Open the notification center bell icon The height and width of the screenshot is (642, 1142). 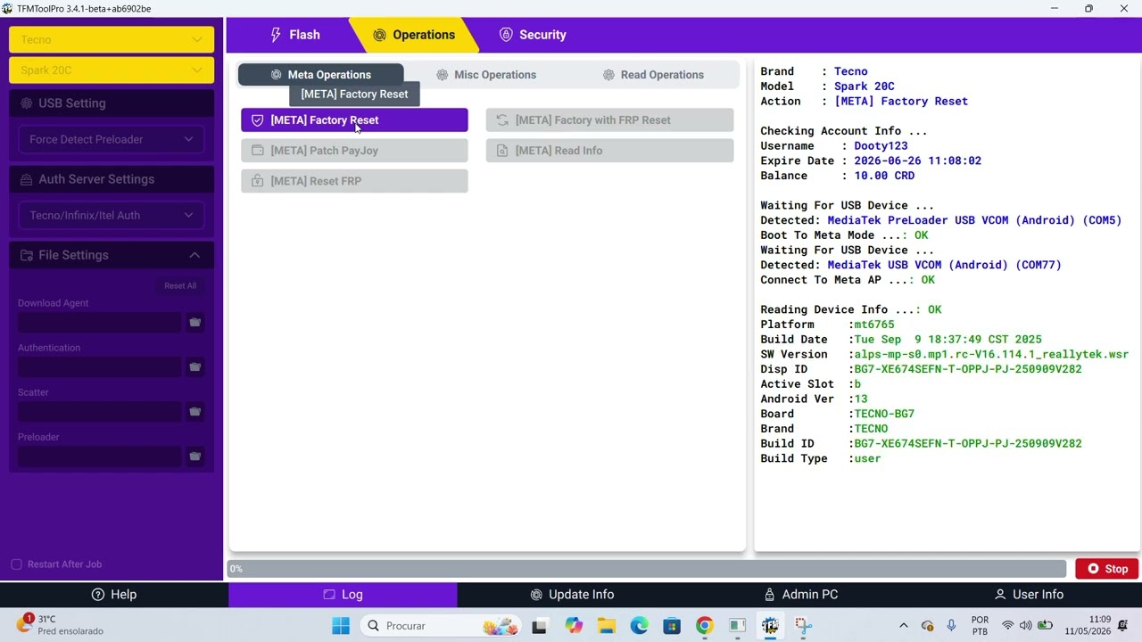[x=1122, y=626]
